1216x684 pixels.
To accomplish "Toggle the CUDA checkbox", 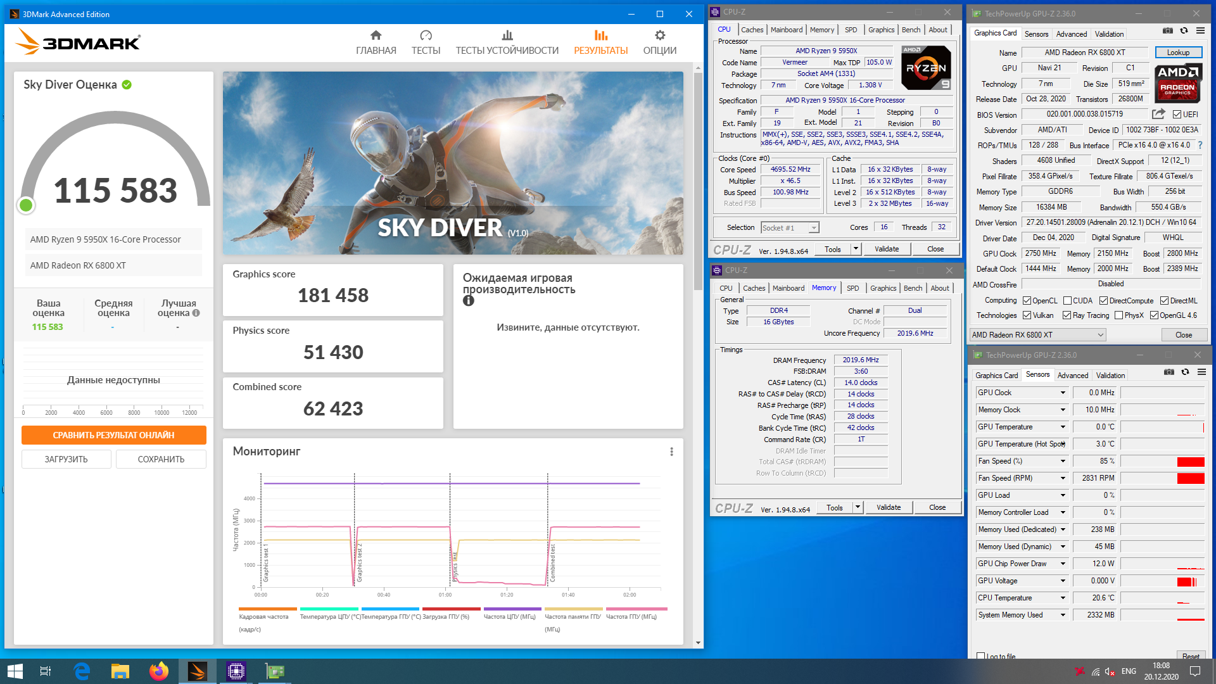I will 1067,301.
